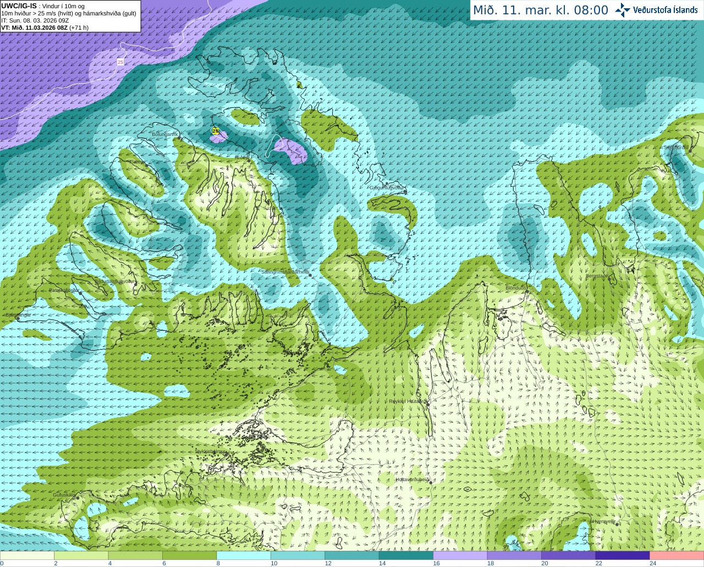Click the light teal 10–12 m/s legend swatch

[x=298, y=555]
